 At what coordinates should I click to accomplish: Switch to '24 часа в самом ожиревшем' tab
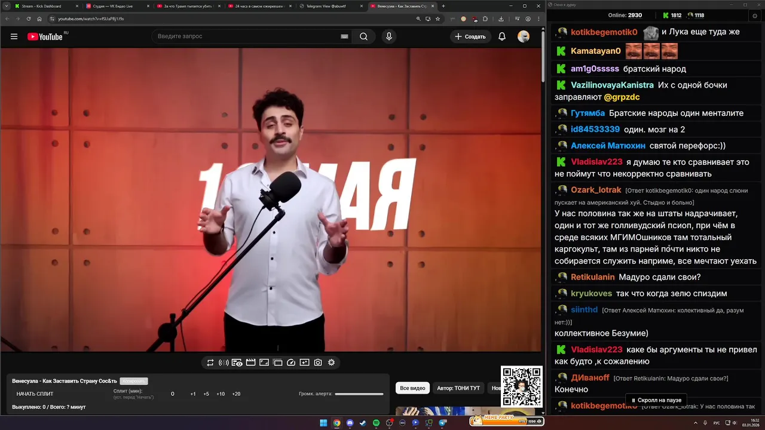click(260, 6)
